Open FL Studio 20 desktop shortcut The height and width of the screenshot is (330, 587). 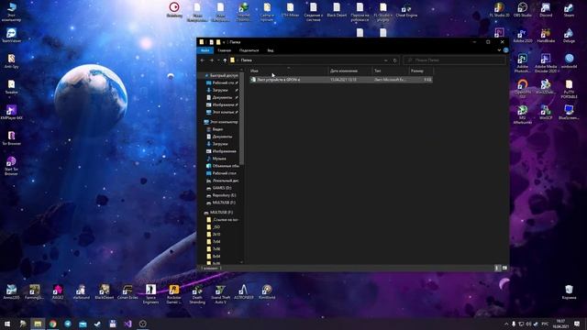[499, 10]
